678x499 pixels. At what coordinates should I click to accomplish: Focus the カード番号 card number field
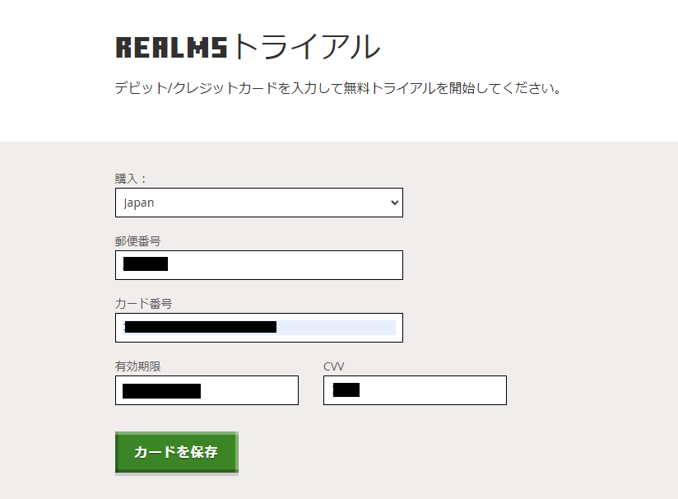click(259, 328)
